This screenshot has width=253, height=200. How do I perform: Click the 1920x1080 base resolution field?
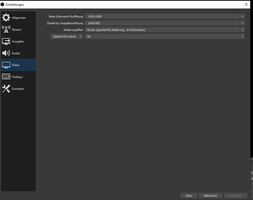click(x=162, y=16)
